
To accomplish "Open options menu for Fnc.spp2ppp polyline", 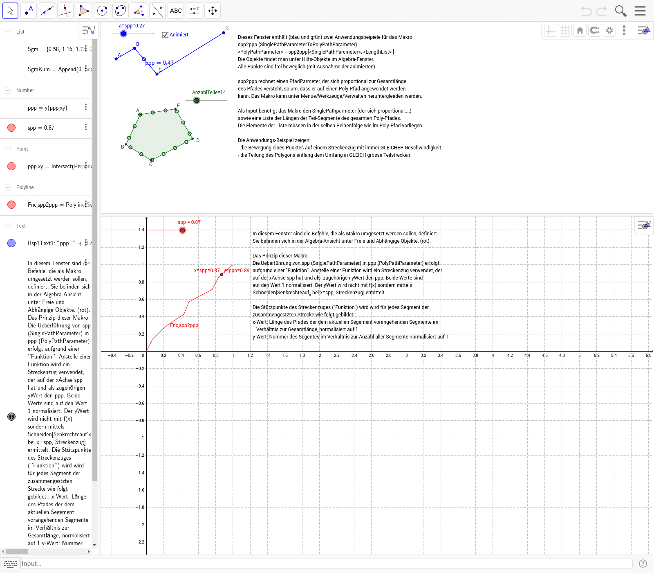I will (86, 203).
